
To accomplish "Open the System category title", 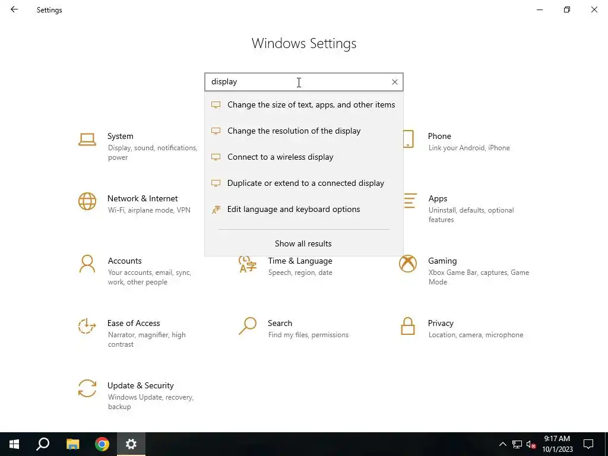I will pos(120,136).
